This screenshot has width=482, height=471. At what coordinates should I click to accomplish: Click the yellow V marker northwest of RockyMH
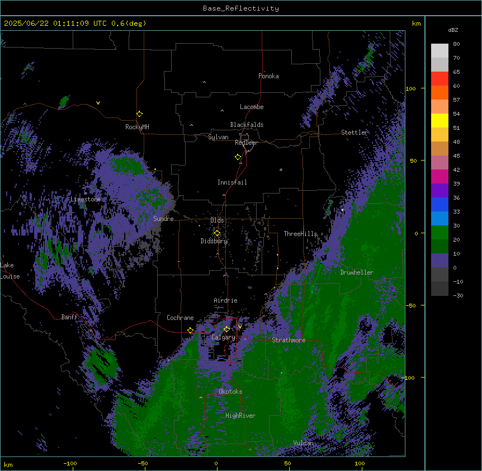(98, 103)
